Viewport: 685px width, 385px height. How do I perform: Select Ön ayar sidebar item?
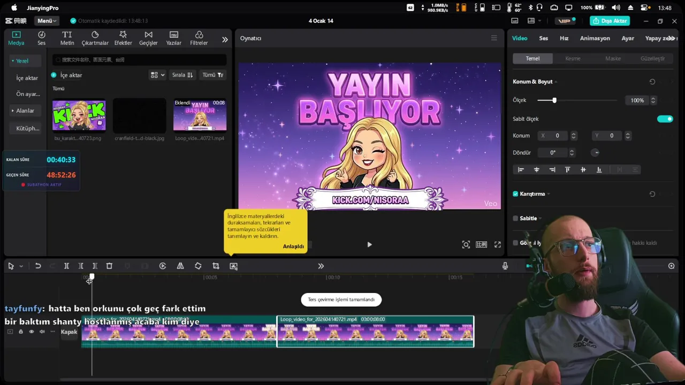coord(28,94)
